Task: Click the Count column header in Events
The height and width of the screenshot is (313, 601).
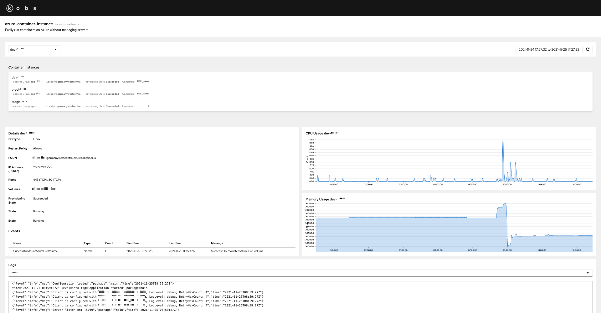Action: [109, 243]
